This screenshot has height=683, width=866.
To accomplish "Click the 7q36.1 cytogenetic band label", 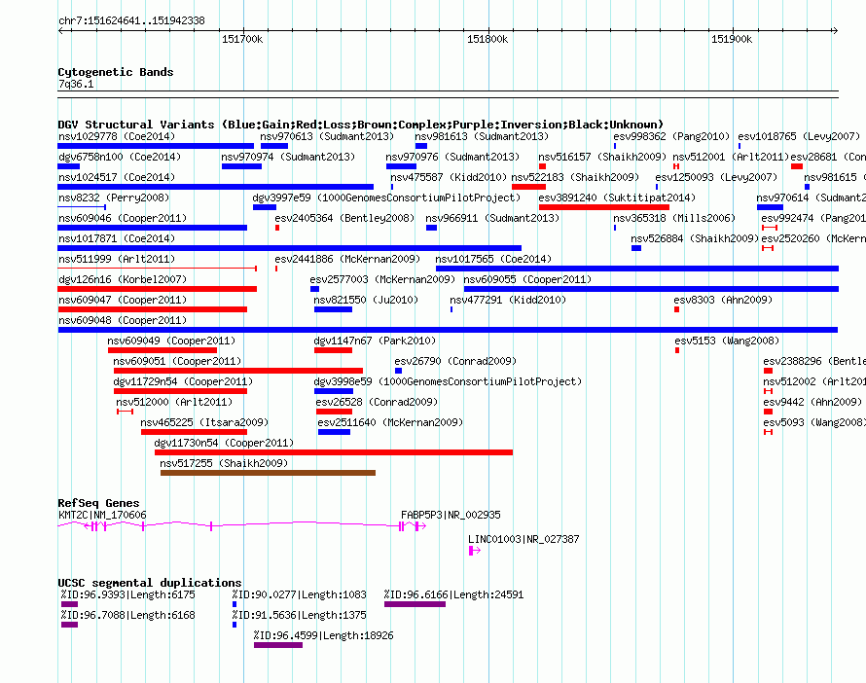I will point(76,84).
